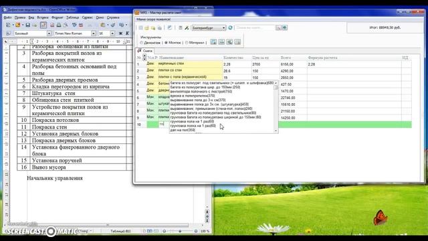The image size is (428, 241).
Task: Select Монтаж radio button
Action: tap(166, 43)
